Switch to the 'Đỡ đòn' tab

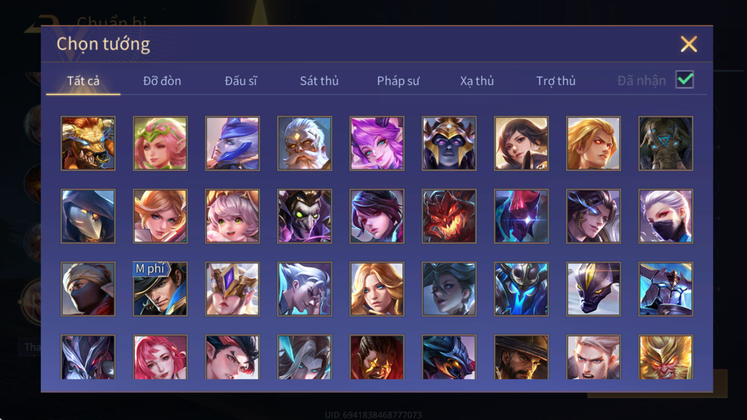tap(162, 81)
